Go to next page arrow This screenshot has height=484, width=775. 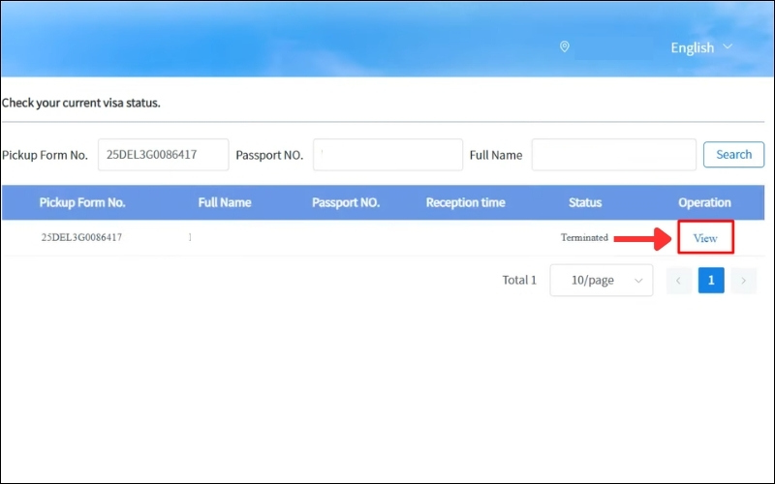pos(743,281)
